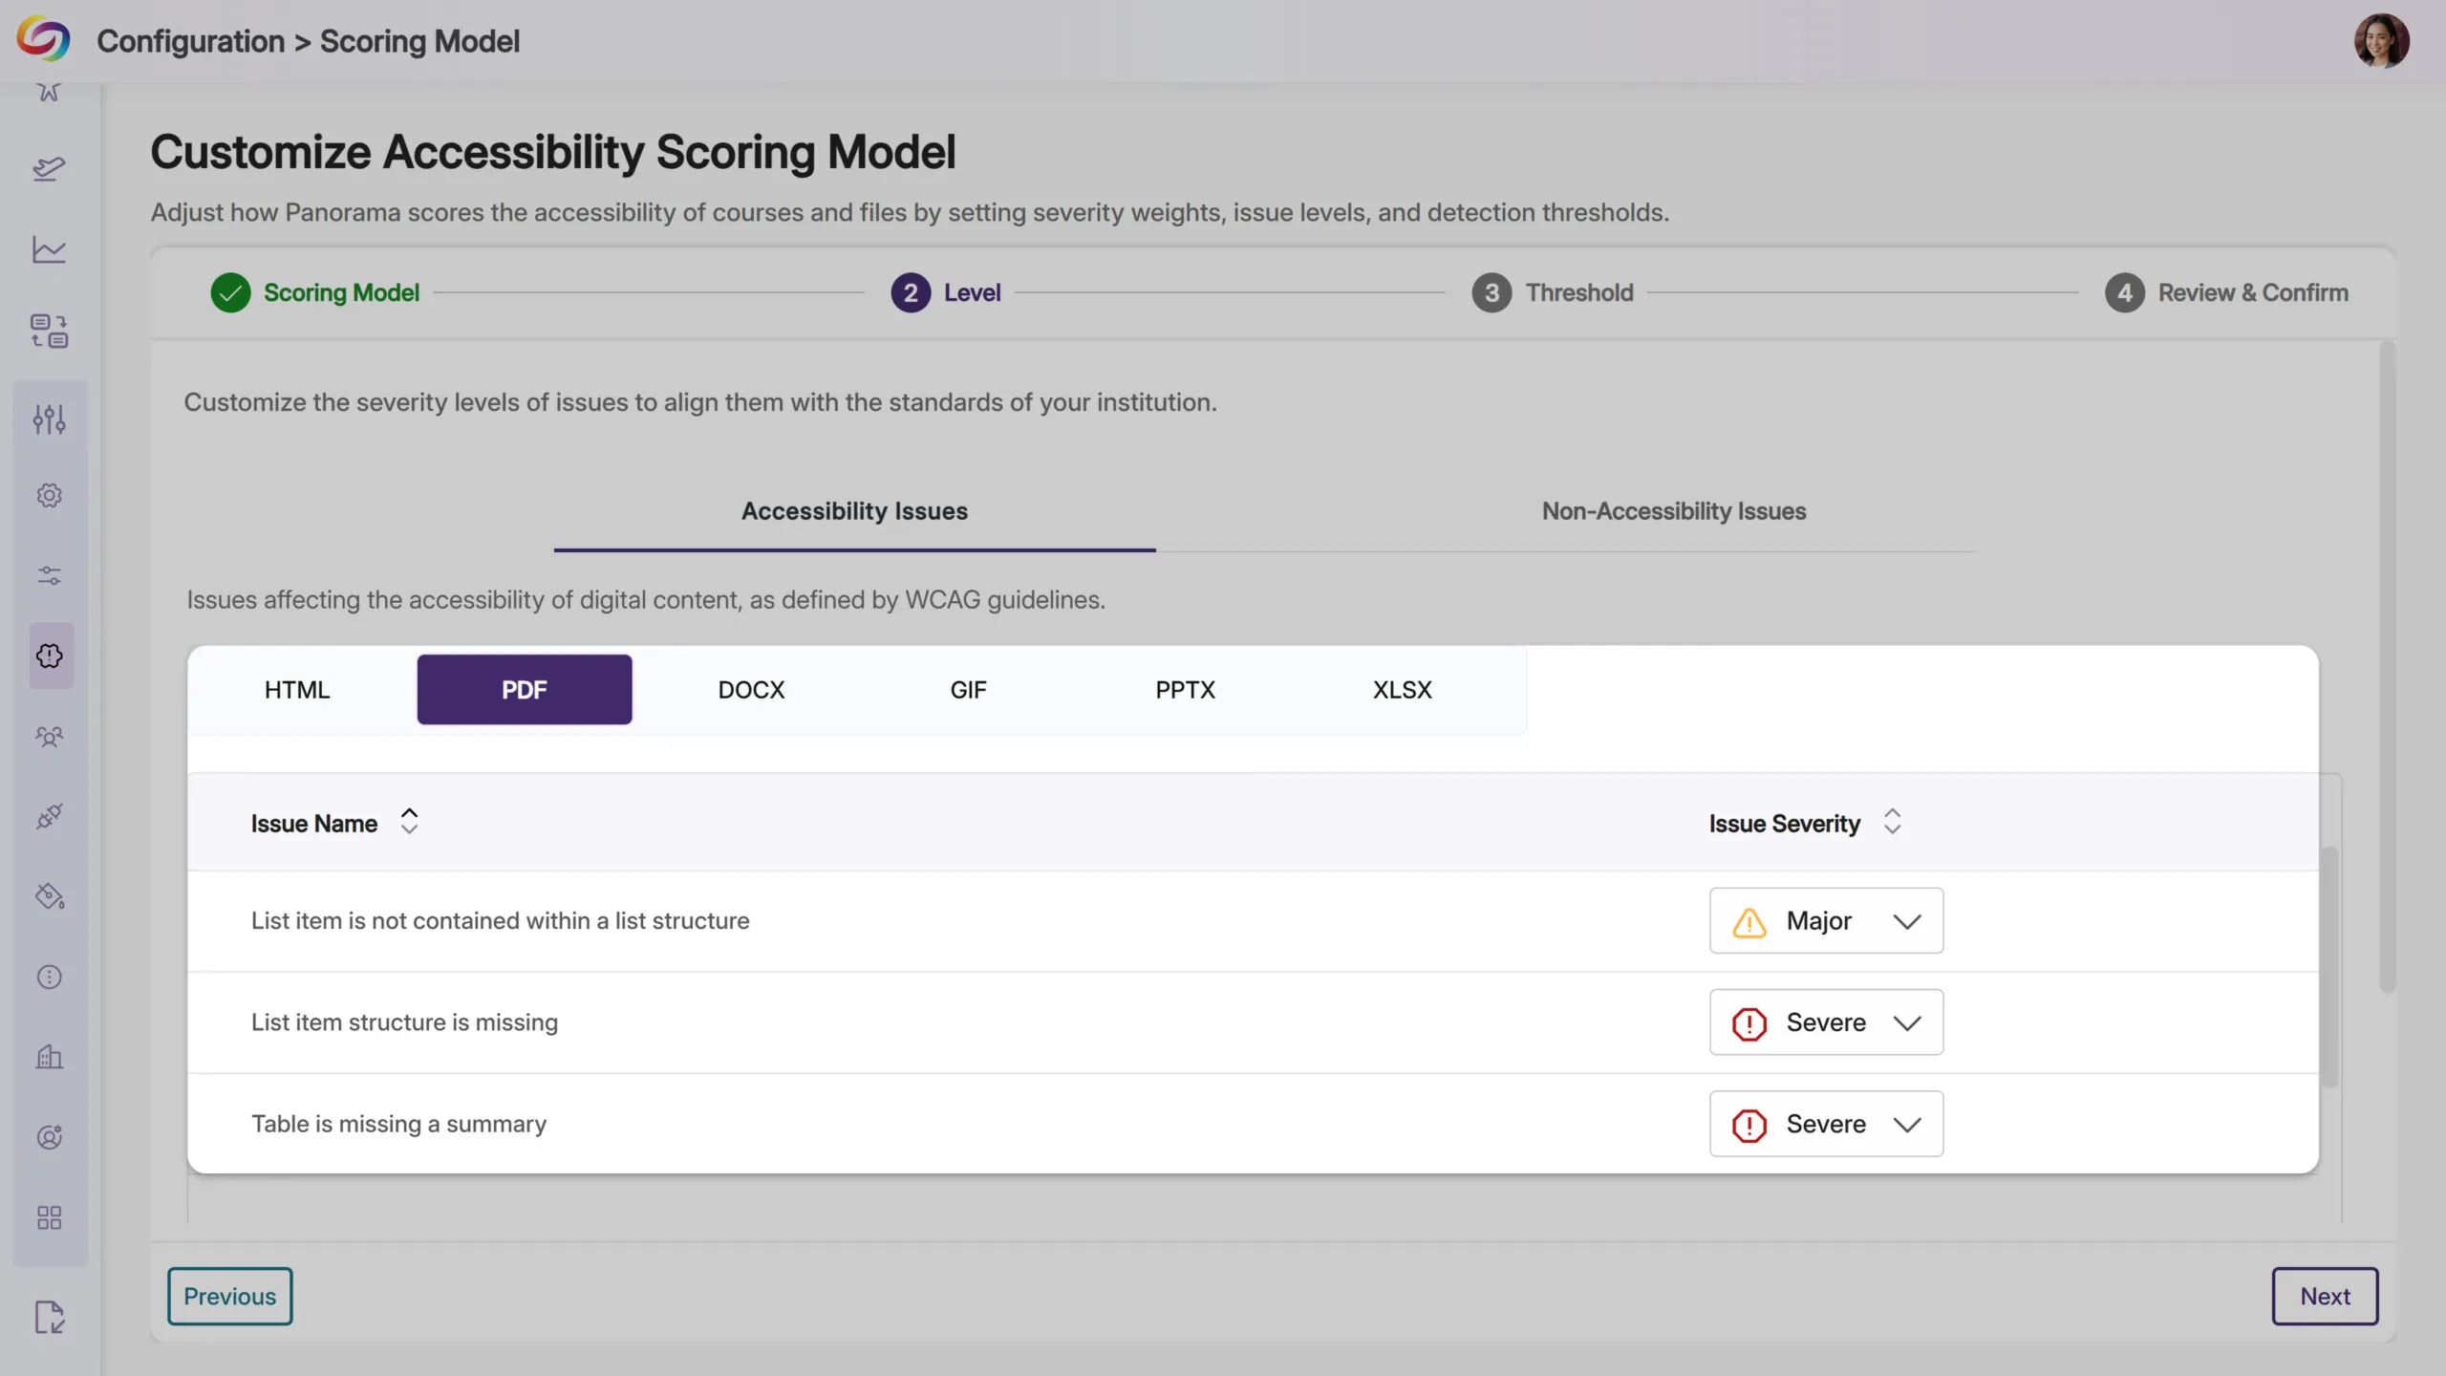Open Severe dropdown for Table missing summary issue
The height and width of the screenshot is (1376, 2446).
click(1826, 1124)
